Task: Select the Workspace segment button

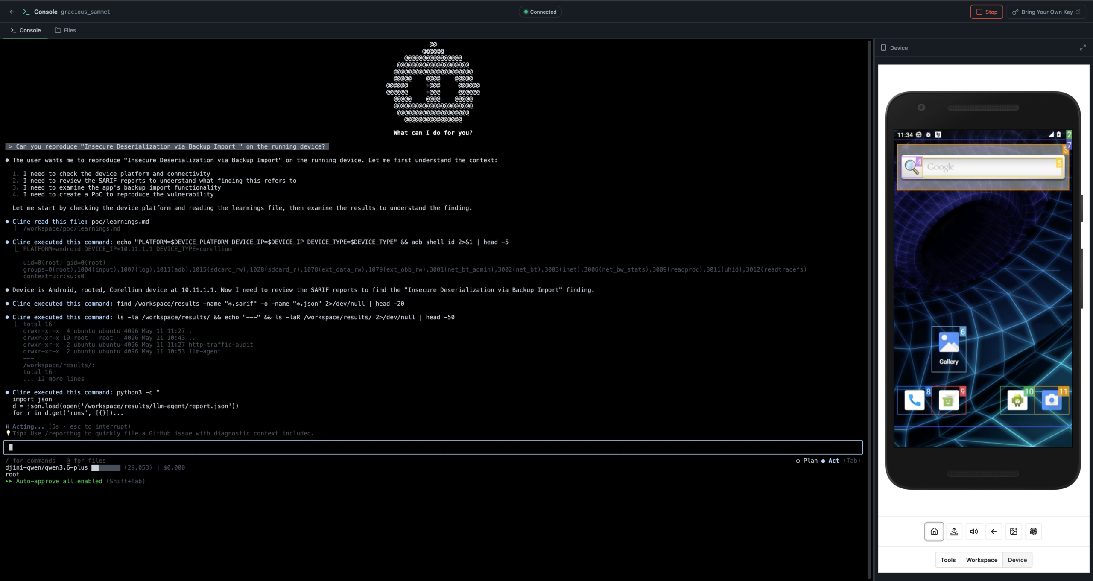Action: click(982, 560)
